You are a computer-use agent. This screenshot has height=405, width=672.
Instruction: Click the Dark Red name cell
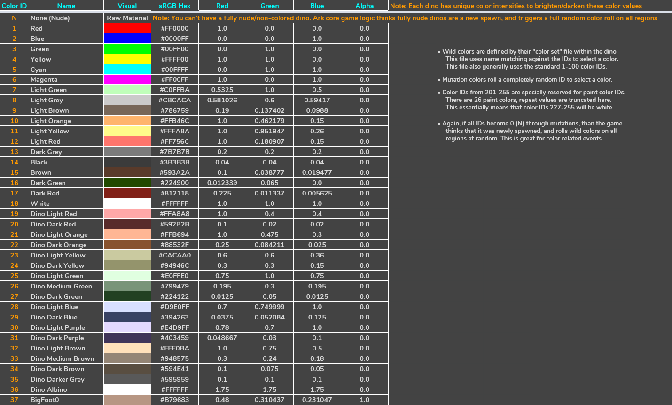66,194
